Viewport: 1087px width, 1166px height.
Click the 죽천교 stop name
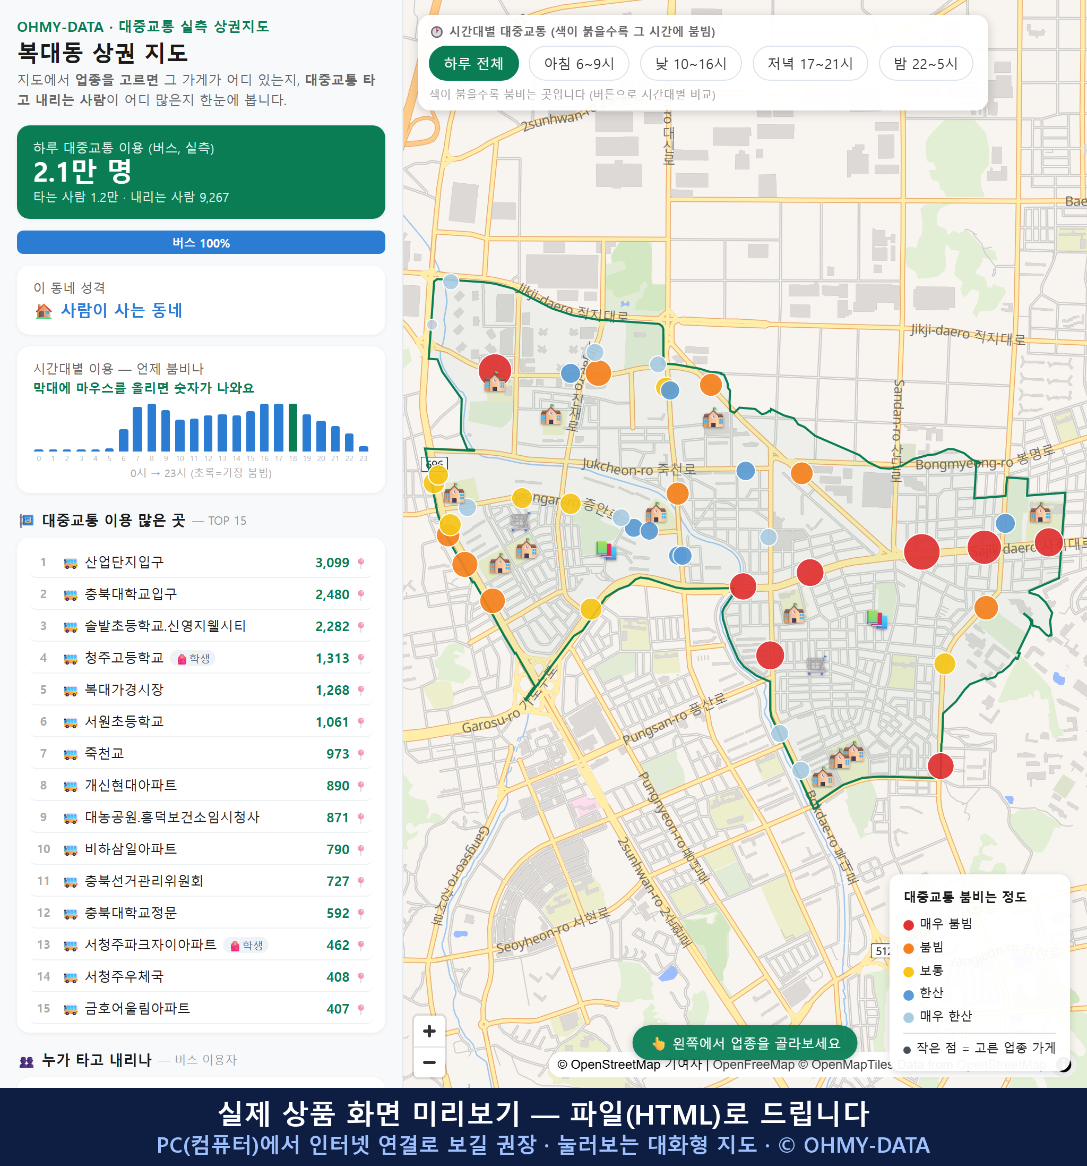[105, 753]
